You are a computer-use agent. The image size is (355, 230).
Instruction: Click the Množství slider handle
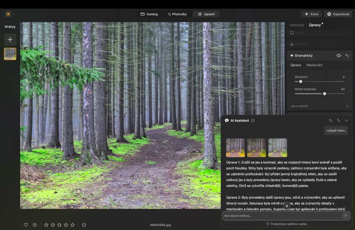coord(300,81)
